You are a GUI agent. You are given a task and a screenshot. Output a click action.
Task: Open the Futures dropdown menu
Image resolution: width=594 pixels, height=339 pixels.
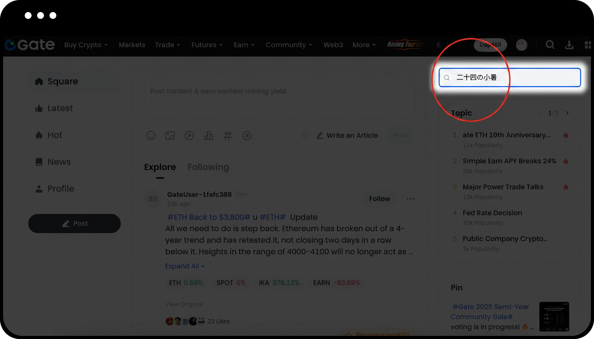click(207, 45)
